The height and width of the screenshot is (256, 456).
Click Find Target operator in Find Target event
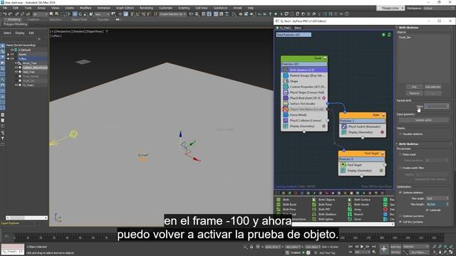click(x=362, y=165)
